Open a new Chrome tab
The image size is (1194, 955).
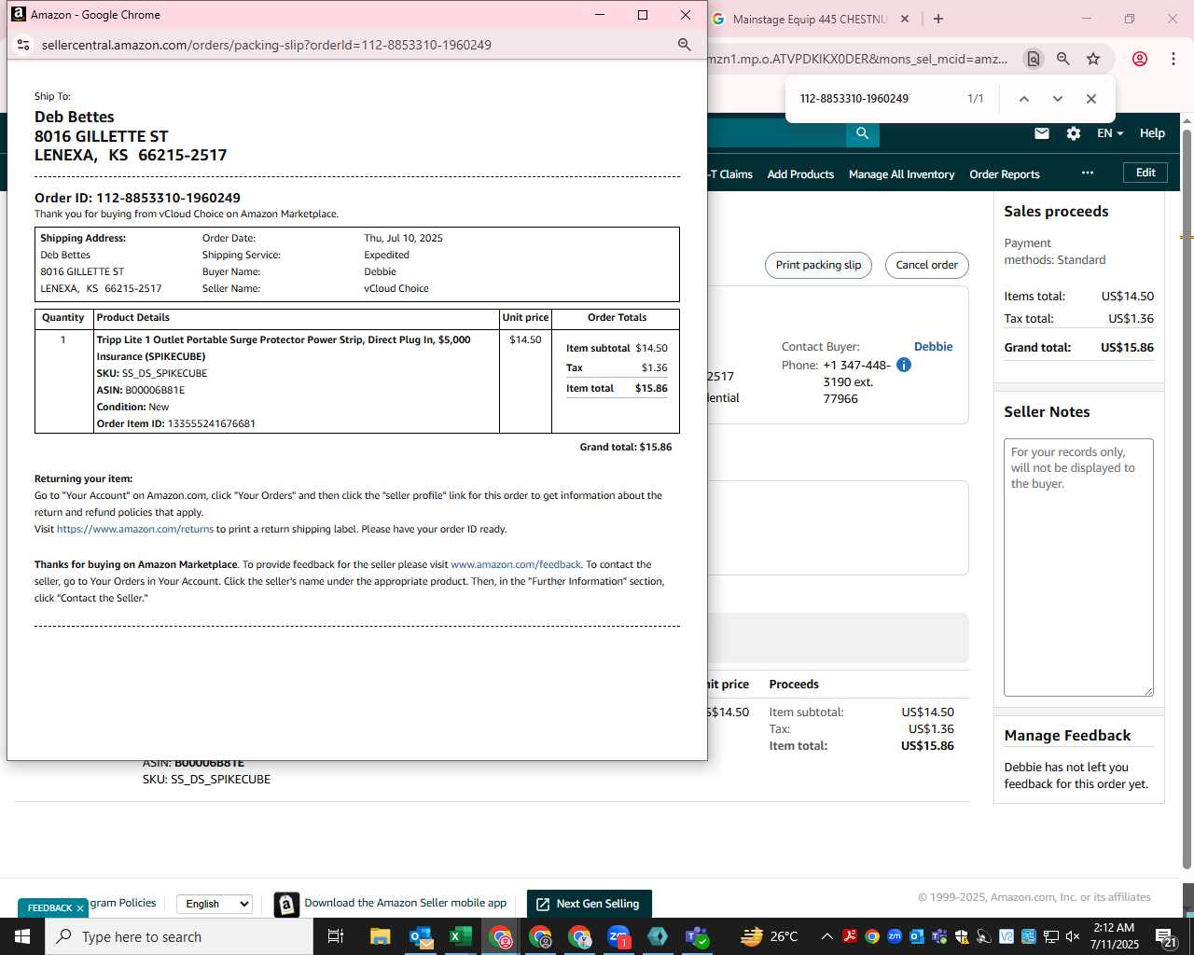(x=938, y=19)
